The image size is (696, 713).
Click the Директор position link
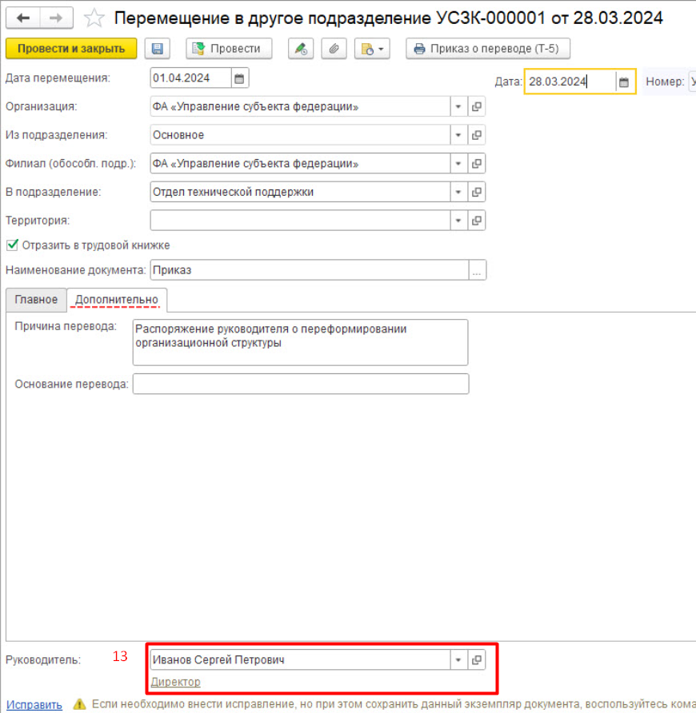point(176,682)
